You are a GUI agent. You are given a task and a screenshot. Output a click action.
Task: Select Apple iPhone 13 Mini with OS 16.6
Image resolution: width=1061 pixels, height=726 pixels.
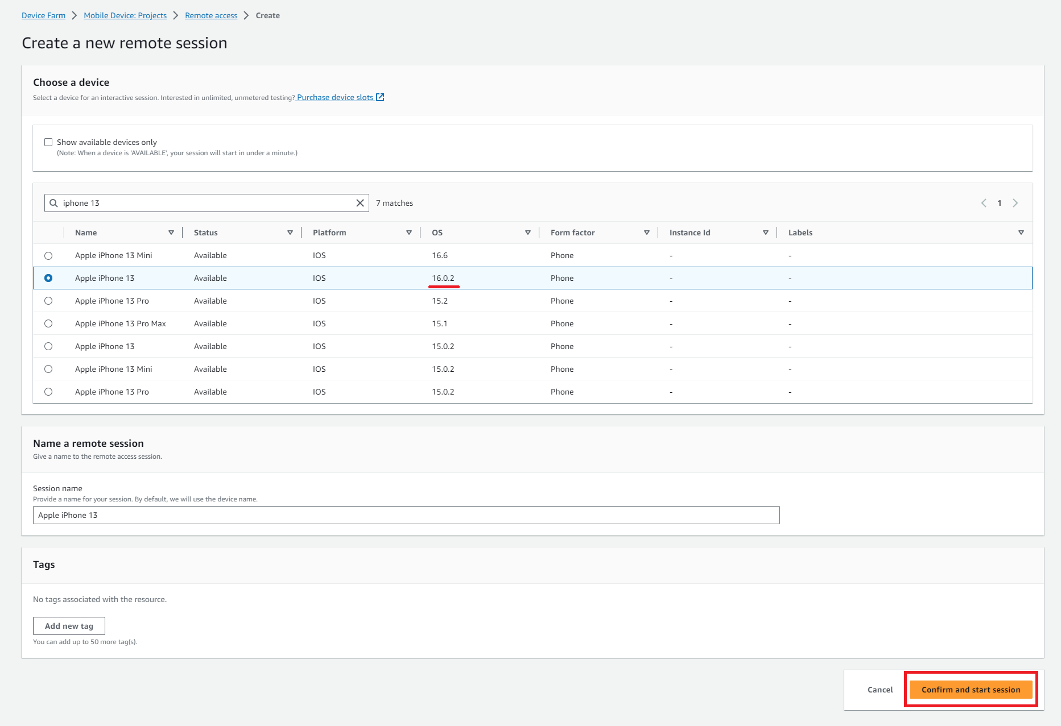coord(48,256)
